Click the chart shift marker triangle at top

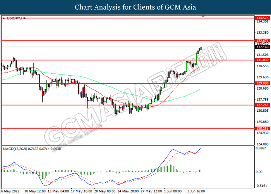coord(203,16)
